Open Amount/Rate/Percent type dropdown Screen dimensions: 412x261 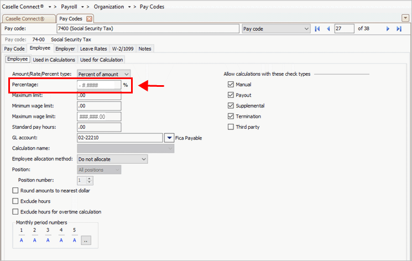point(103,74)
